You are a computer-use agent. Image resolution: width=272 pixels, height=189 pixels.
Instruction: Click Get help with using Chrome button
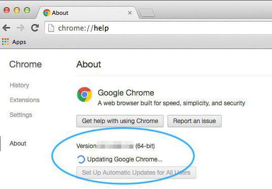click(120, 121)
